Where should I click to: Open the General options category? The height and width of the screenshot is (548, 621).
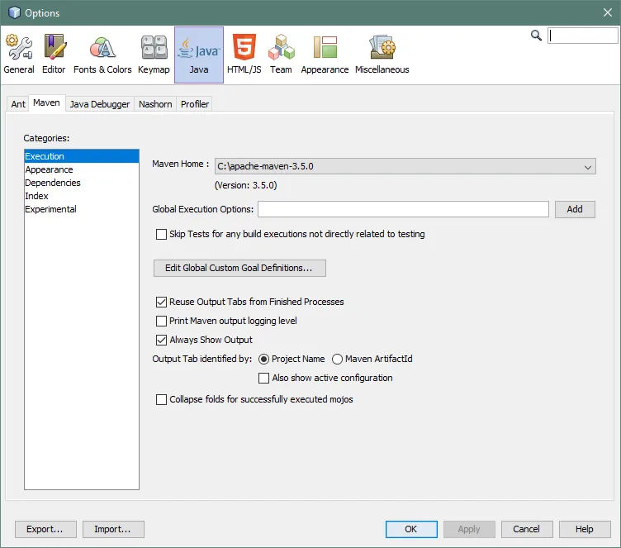[19, 55]
